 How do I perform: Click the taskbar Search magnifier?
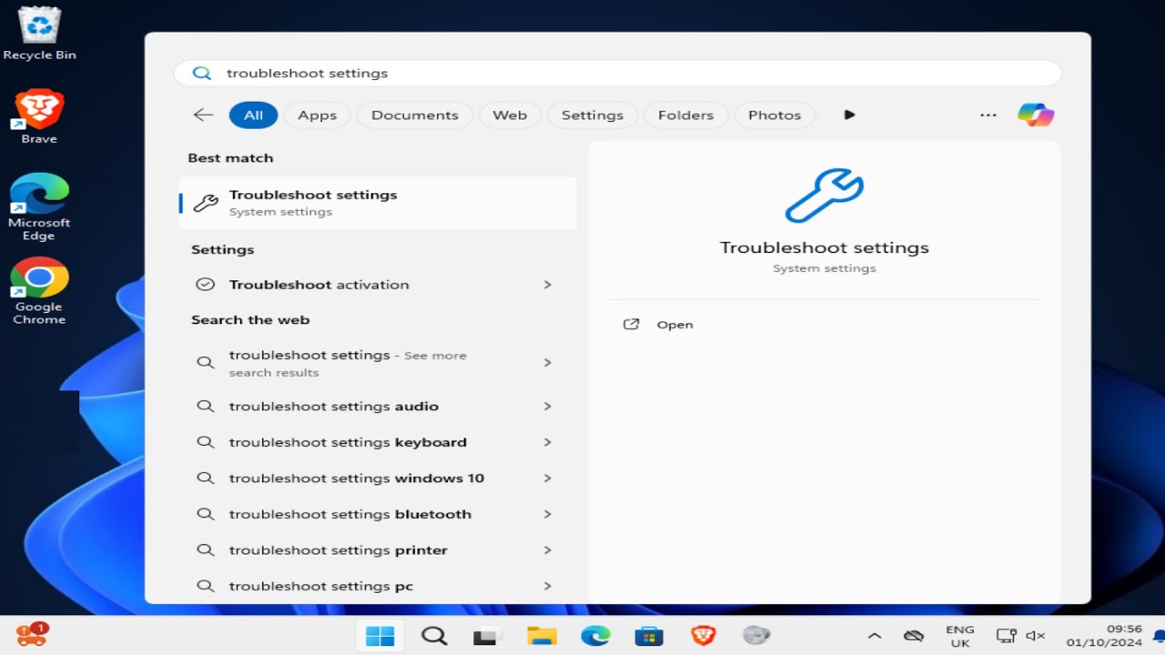coord(434,635)
